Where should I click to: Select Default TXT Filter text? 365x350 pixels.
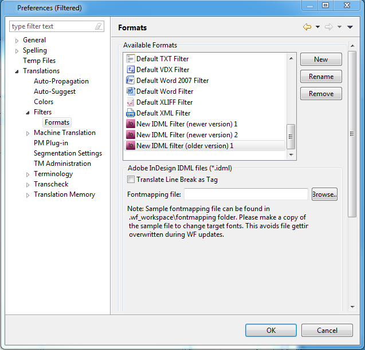click(x=163, y=58)
